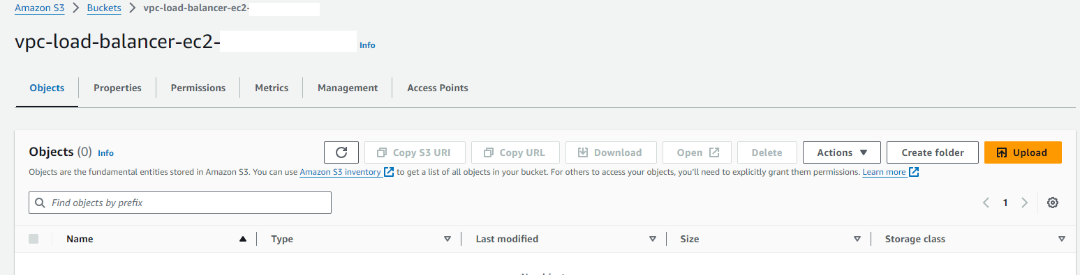Open the Metrics tab
Image resolution: width=1080 pixels, height=275 pixels.
(272, 88)
